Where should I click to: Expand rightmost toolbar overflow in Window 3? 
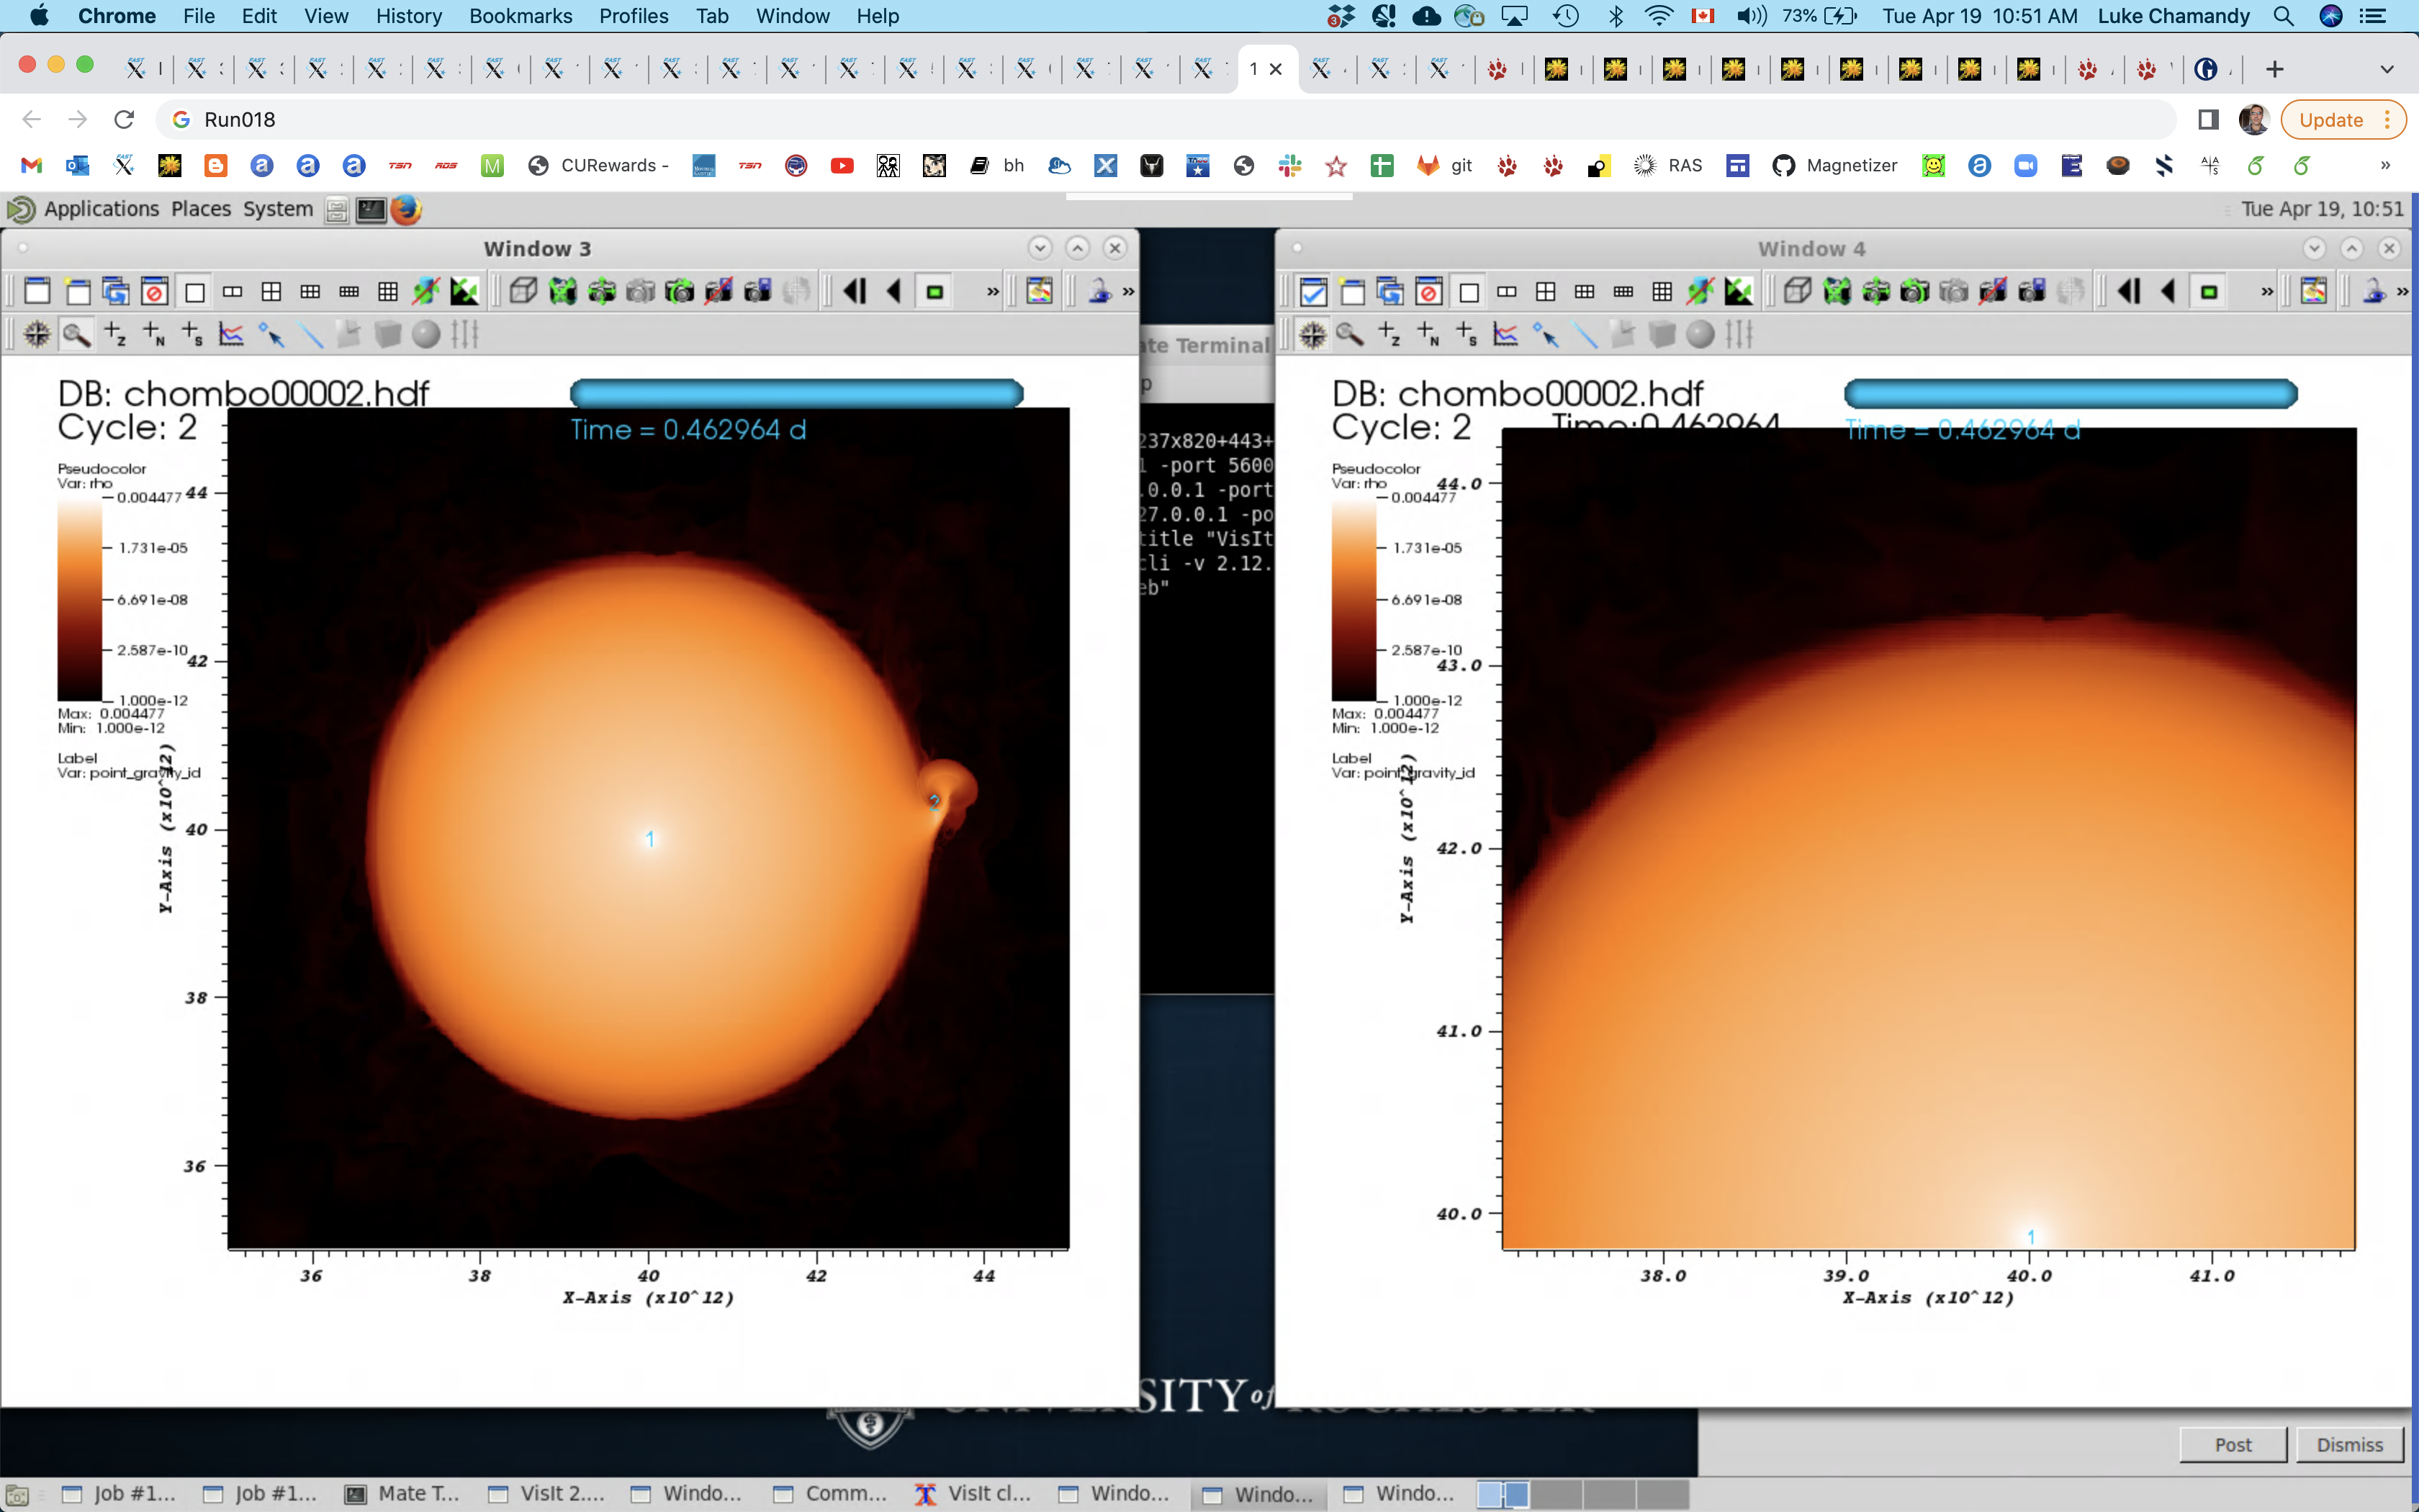(1129, 292)
